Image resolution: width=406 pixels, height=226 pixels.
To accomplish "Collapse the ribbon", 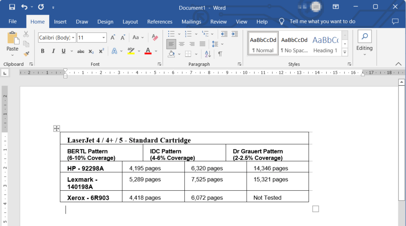I will point(398,64).
